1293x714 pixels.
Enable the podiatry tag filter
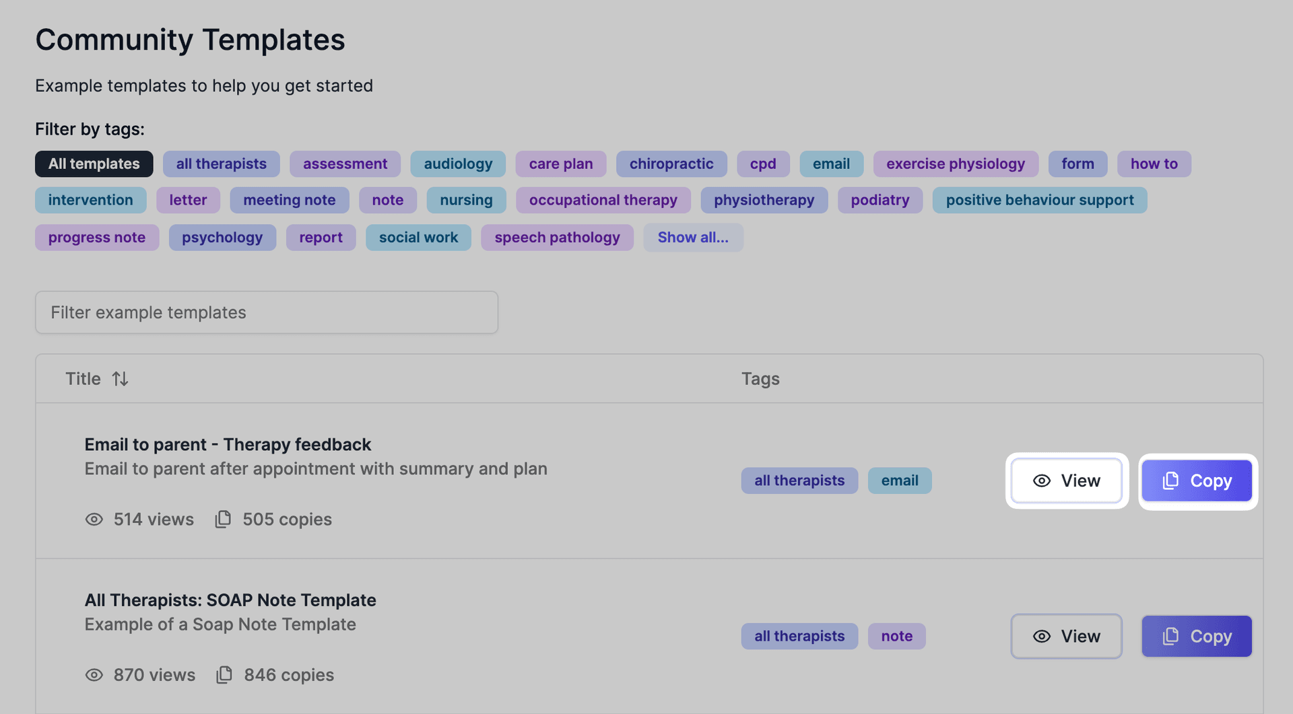click(x=880, y=200)
